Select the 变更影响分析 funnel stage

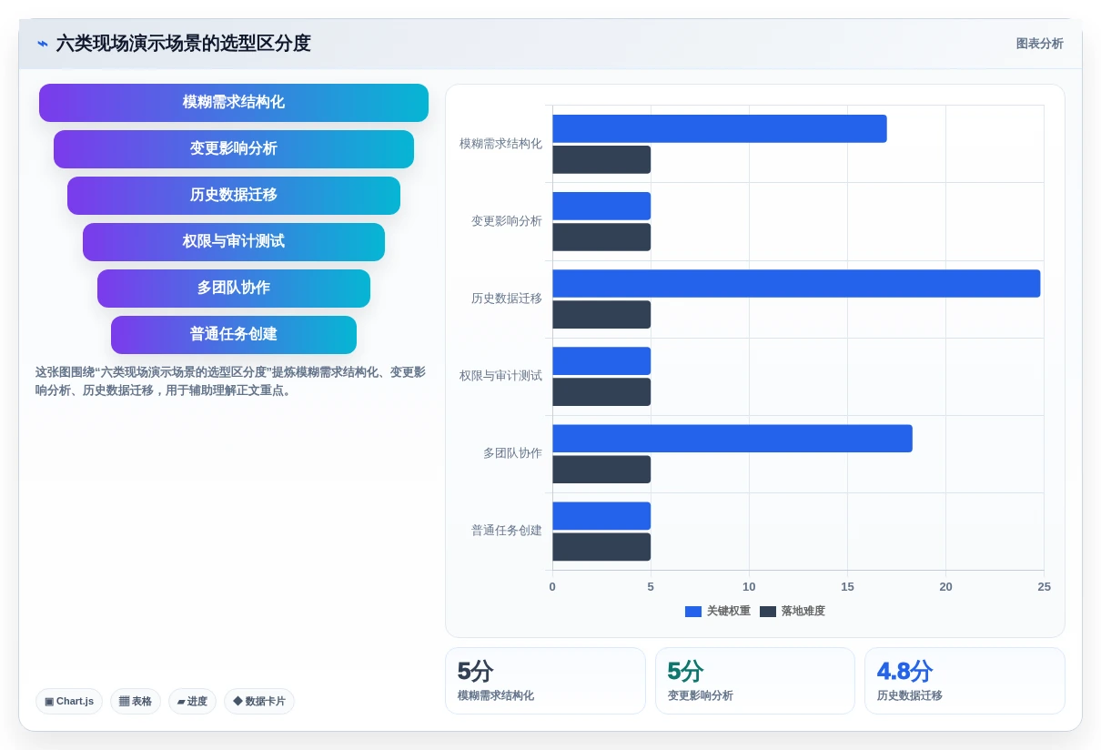(234, 149)
